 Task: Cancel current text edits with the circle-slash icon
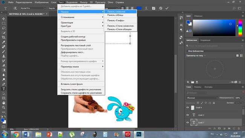pos(161,8)
